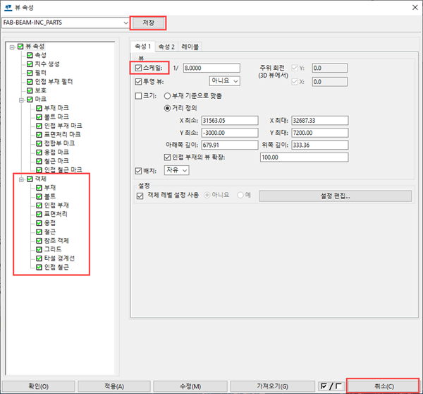Switch to the 속성 2 tab
The image size is (423, 394).
pyautogui.click(x=166, y=47)
